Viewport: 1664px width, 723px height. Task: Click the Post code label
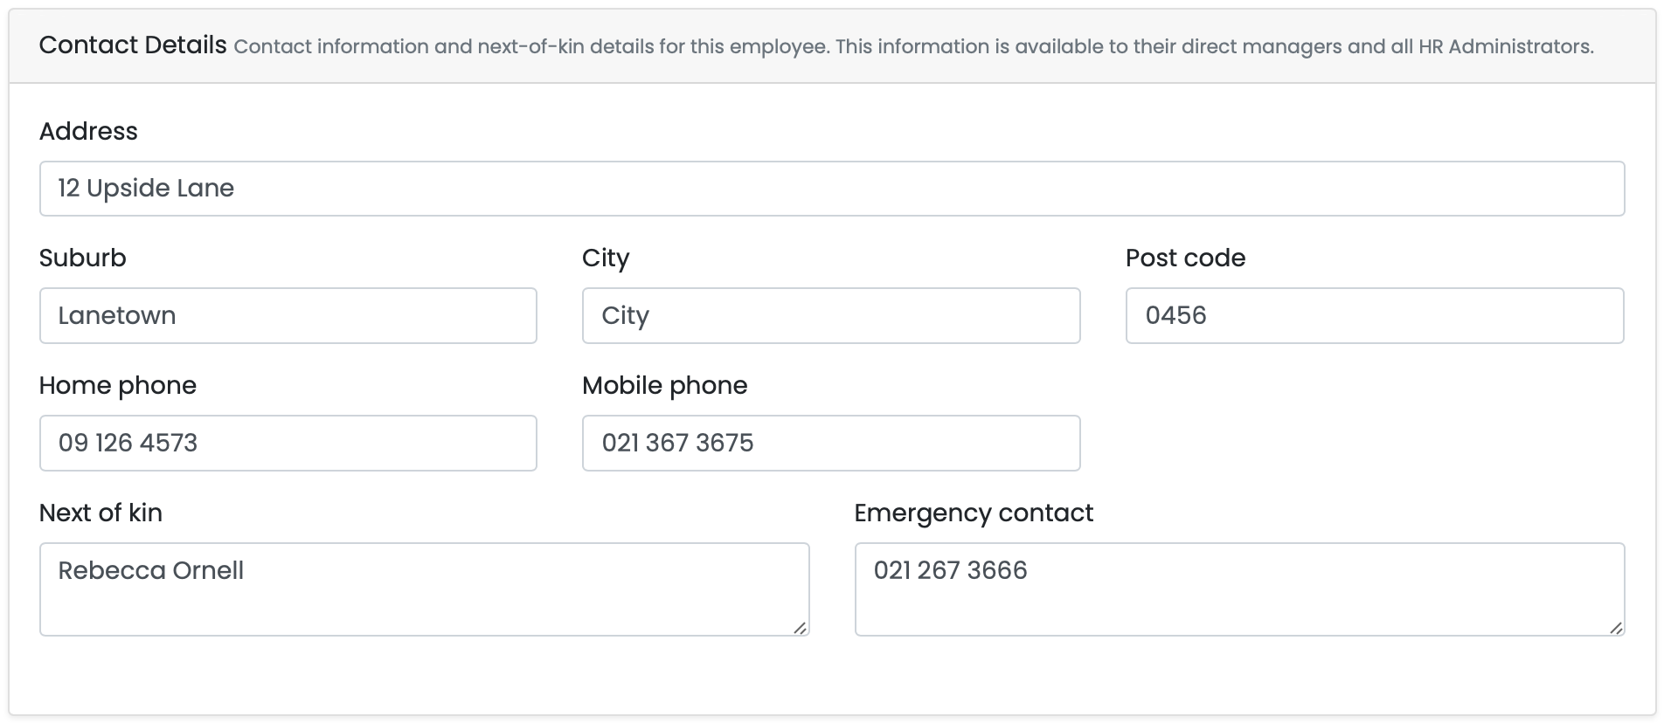[x=1185, y=258]
